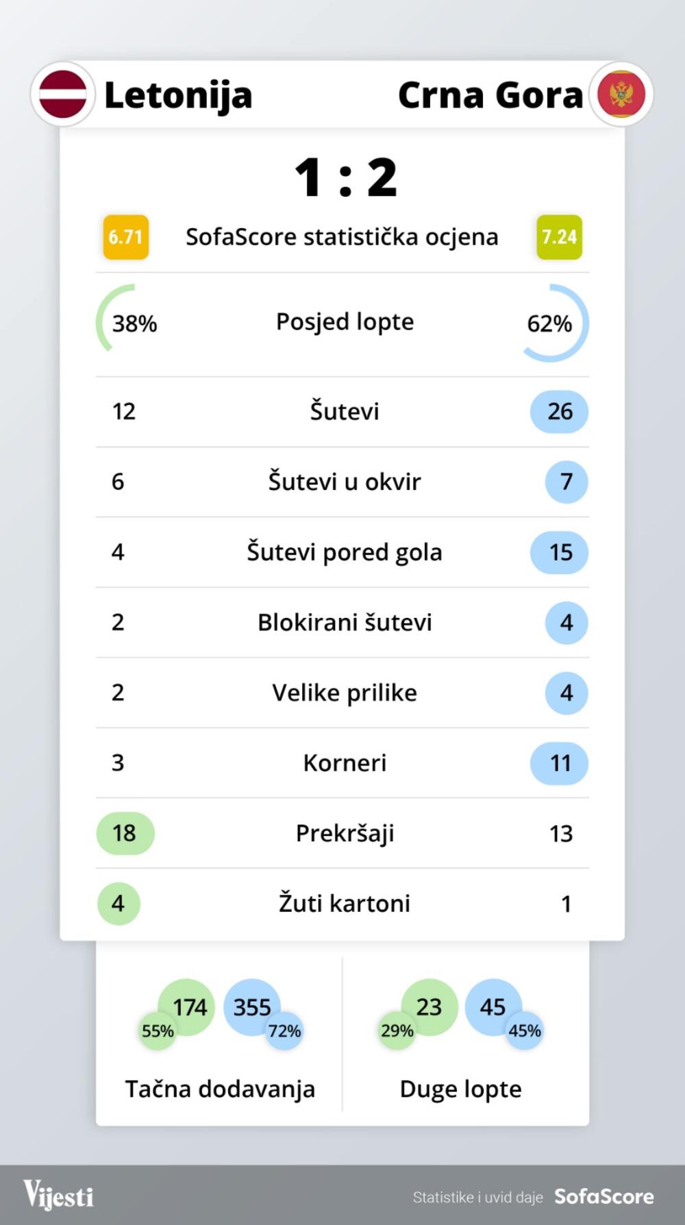
Task: Click the green 174 accurate passes bubble
Action: coord(188,1005)
